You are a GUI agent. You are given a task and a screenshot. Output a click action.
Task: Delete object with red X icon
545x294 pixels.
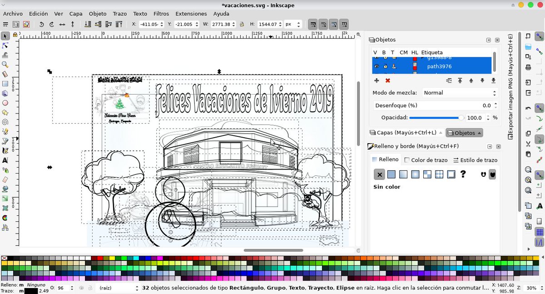click(x=387, y=80)
